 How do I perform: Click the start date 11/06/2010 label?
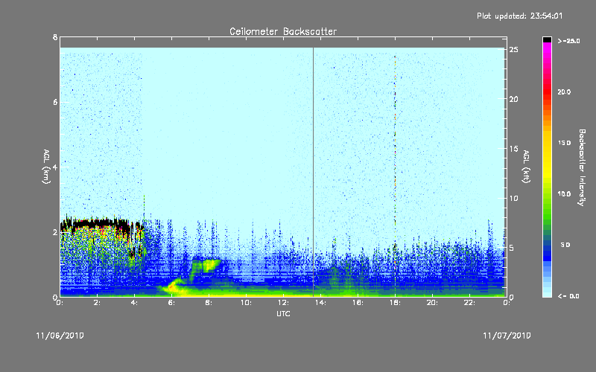[x=60, y=336]
